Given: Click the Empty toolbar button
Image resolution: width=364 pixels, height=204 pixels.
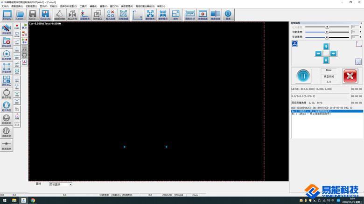Looking at the screenshot, I should (7, 15).
